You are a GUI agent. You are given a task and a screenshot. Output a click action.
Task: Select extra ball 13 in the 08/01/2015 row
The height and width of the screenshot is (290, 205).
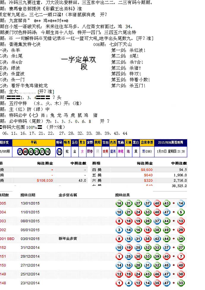[181, 221]
